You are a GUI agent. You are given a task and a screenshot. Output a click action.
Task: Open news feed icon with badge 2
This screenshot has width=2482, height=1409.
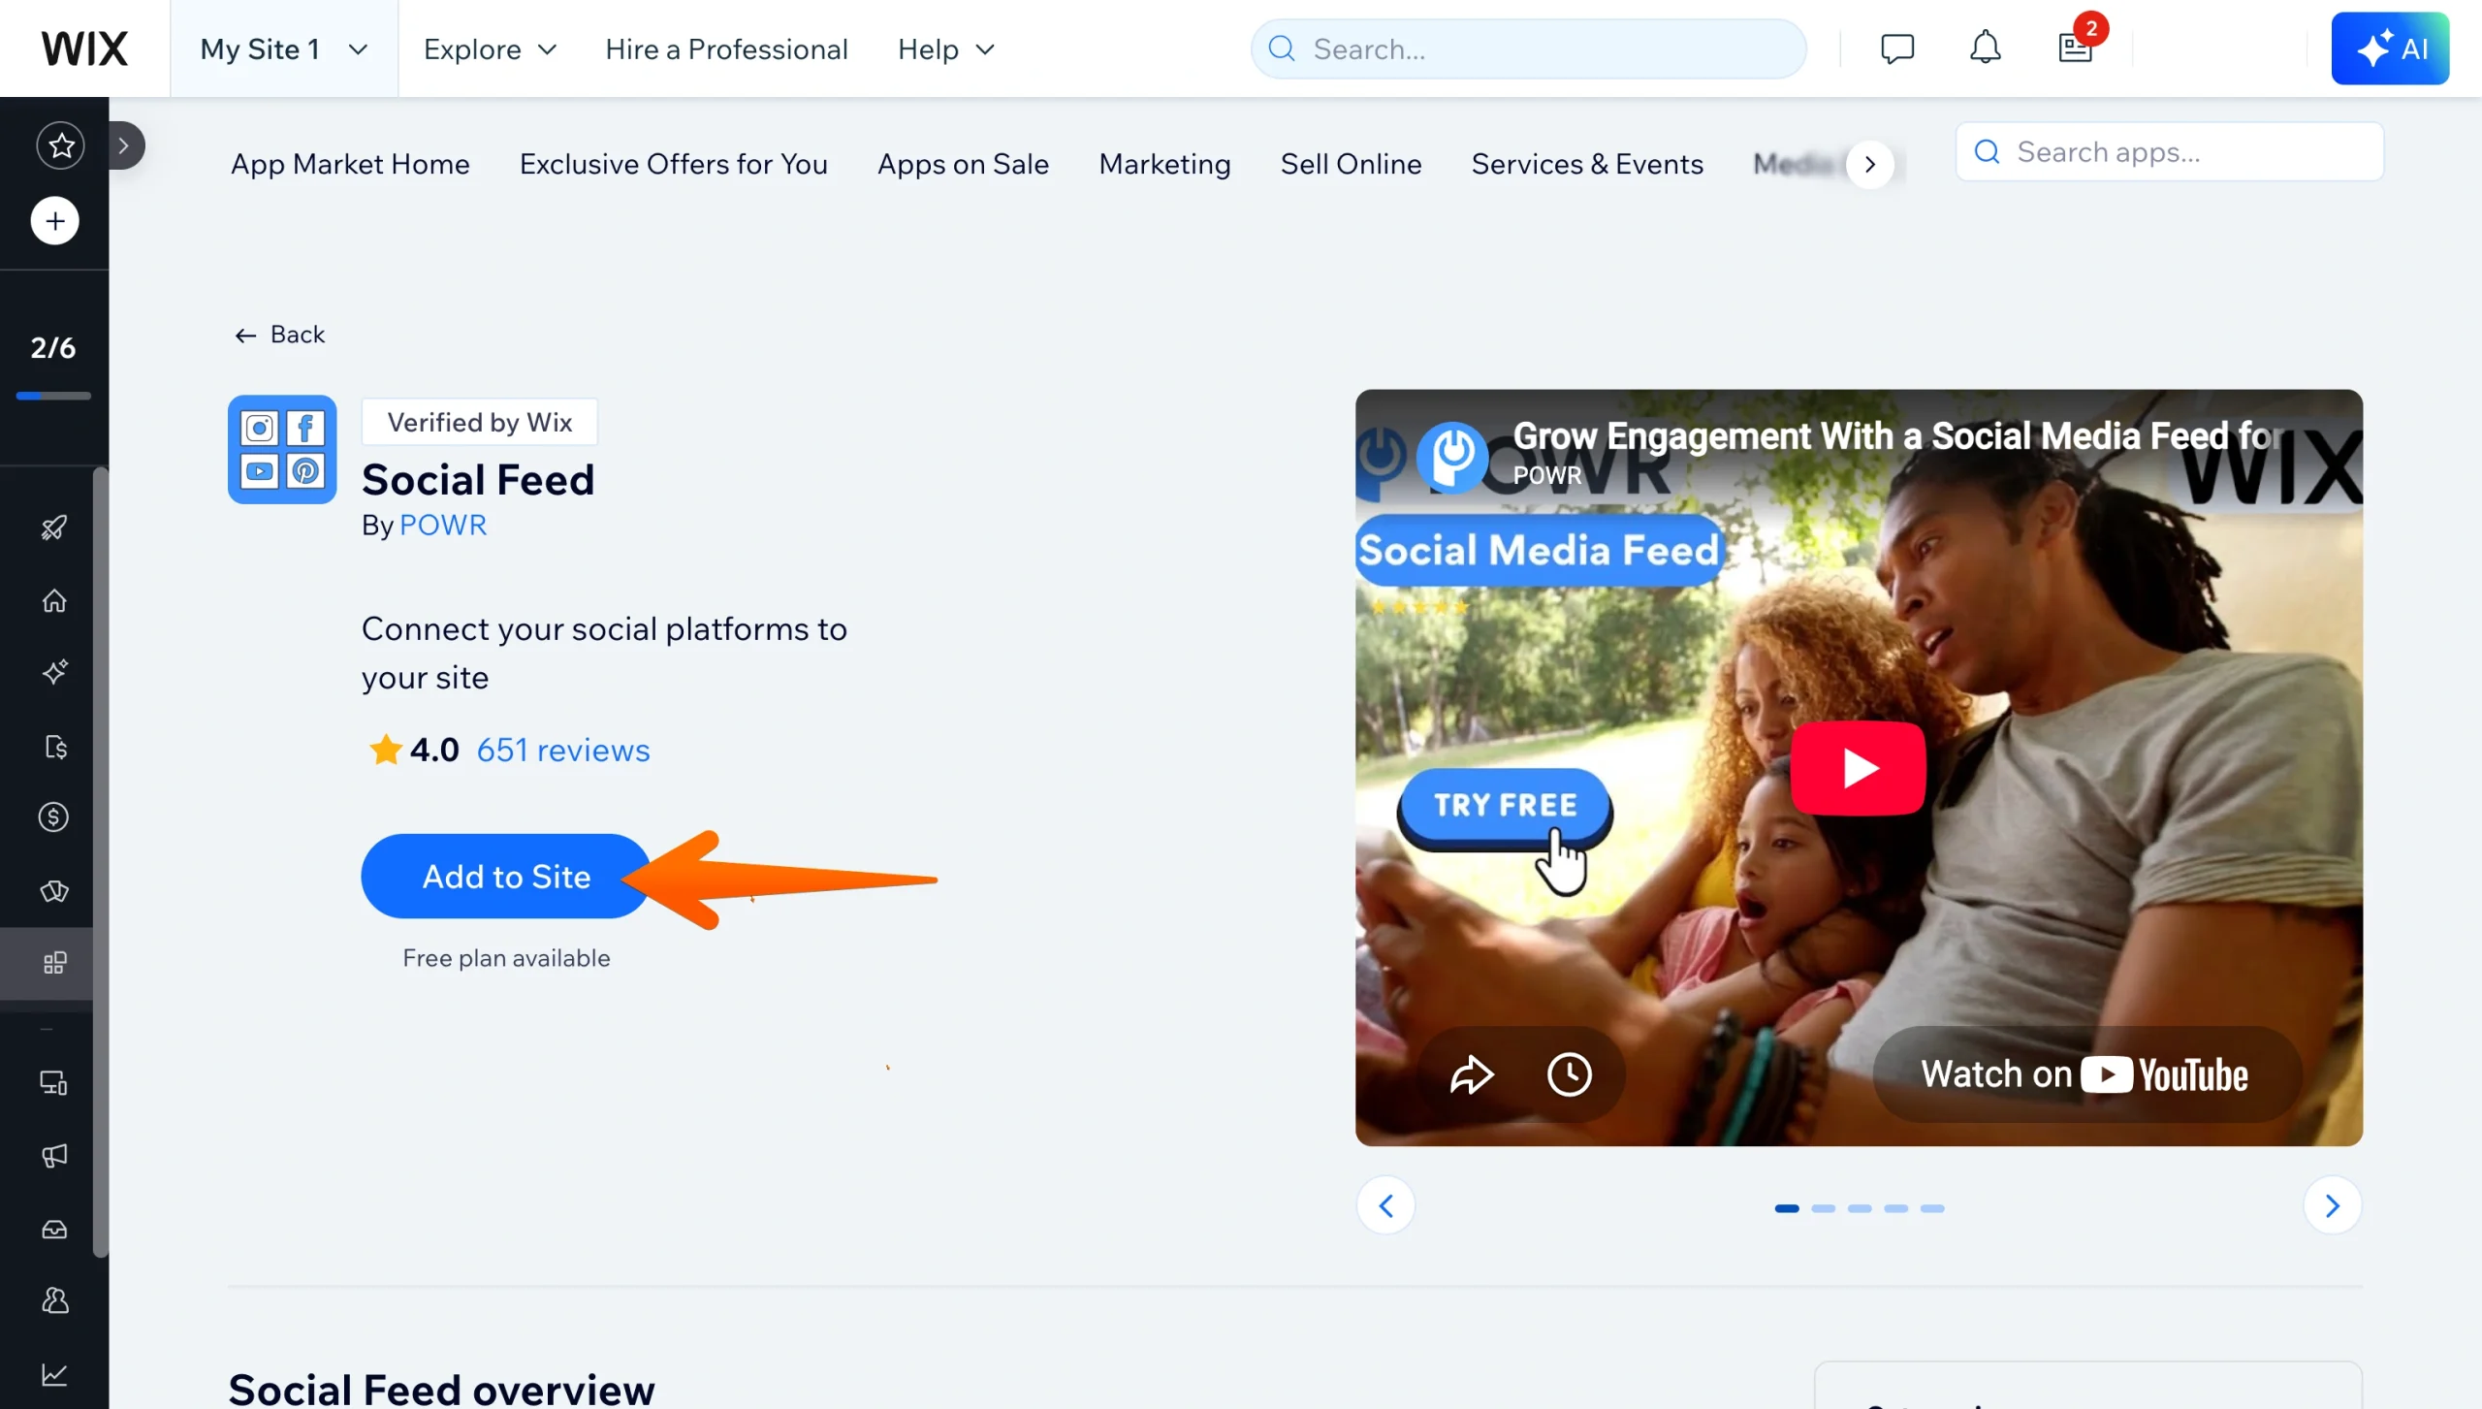click(2076, 48)
